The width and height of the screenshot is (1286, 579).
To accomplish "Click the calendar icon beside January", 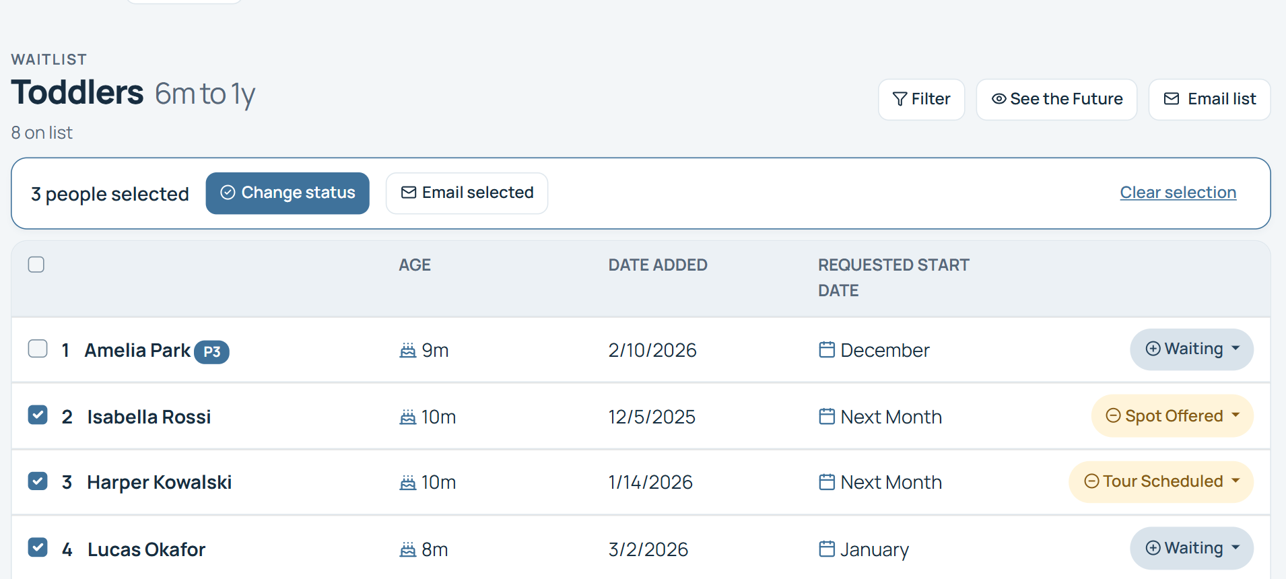I will tap(827, 549).
